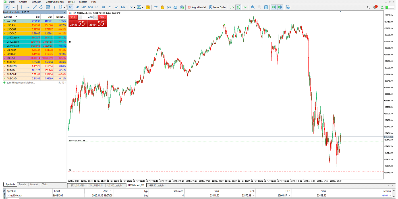The width and height of the screenshot is (398, 199).
Task: Open the IDE MetaEditor
Action: (156, 7)
